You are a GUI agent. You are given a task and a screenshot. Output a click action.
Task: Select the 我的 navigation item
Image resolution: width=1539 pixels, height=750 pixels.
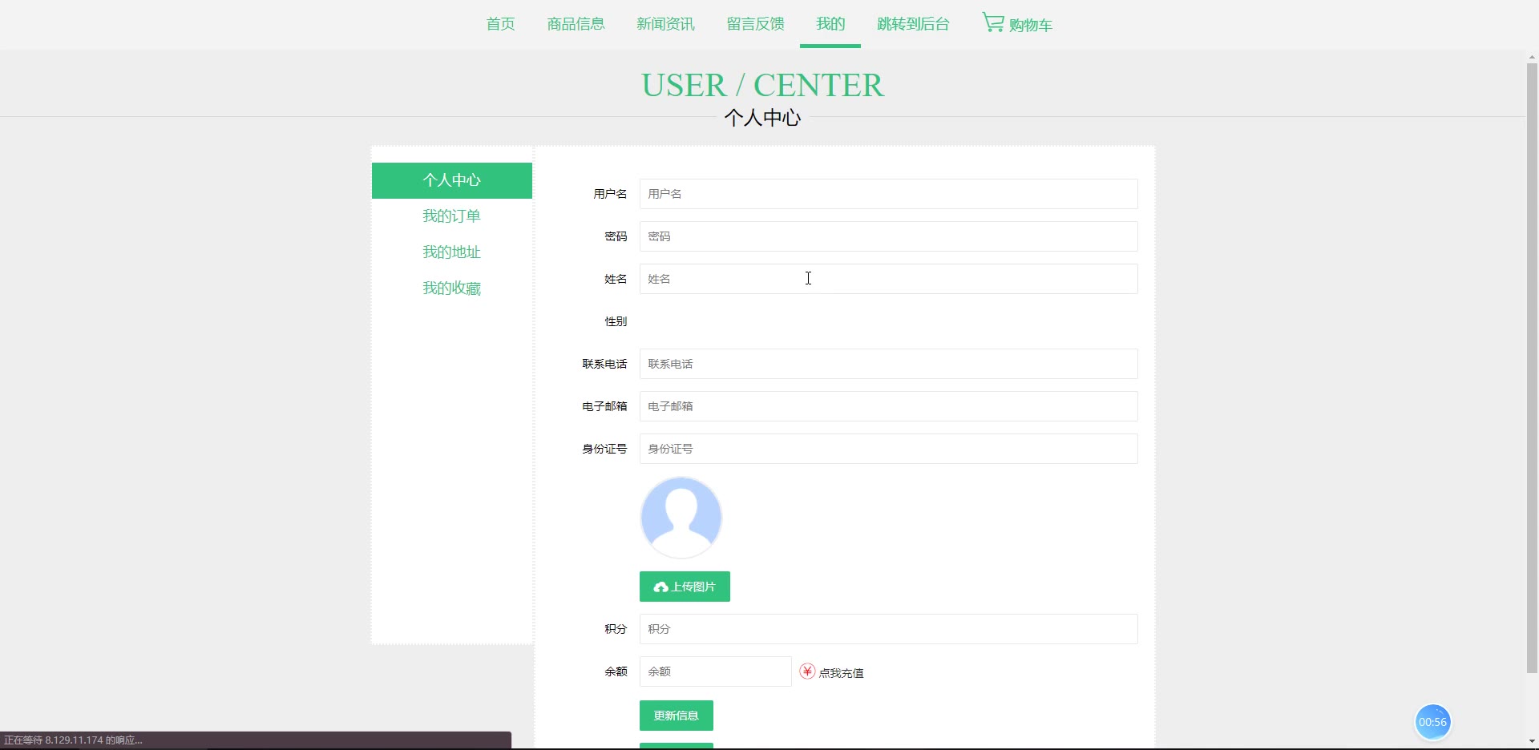[830, 24]
